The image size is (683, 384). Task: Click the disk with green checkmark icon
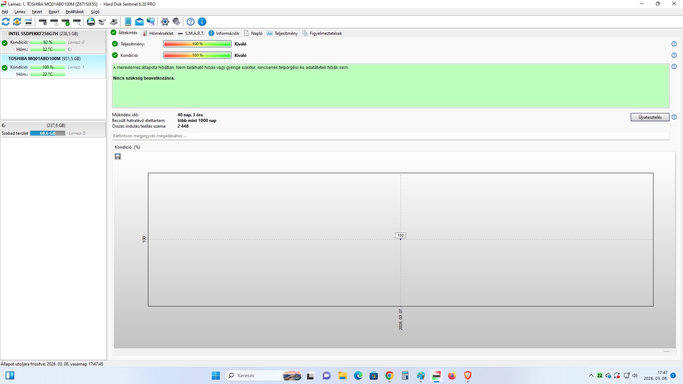pos(66,22)
